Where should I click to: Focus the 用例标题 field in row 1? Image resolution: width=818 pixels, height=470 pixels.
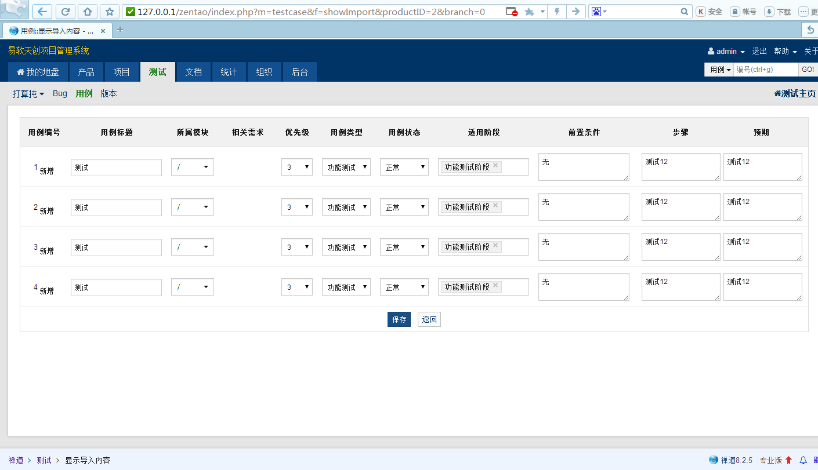pos(116,167)
